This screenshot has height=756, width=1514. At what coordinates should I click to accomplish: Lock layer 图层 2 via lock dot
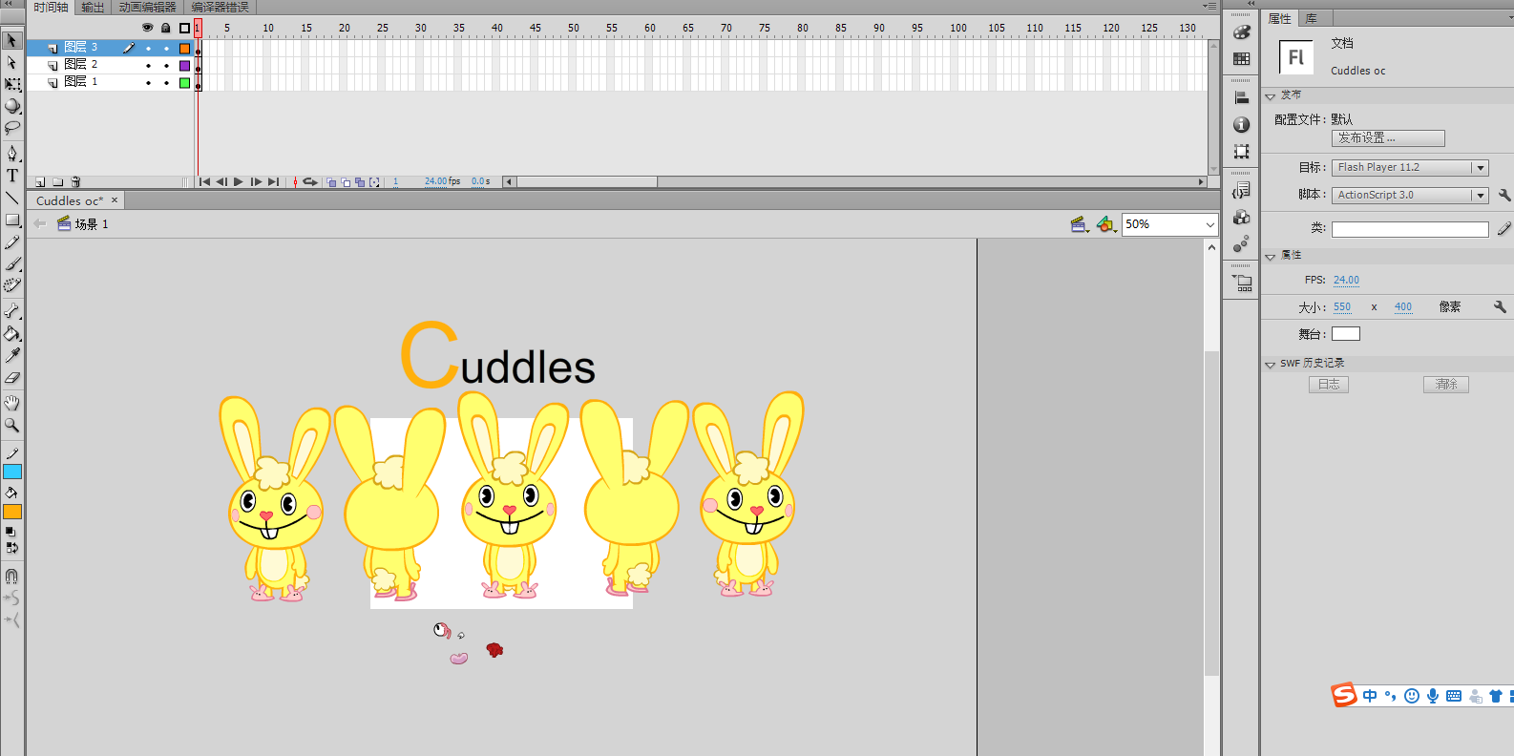tap(166, 66)
